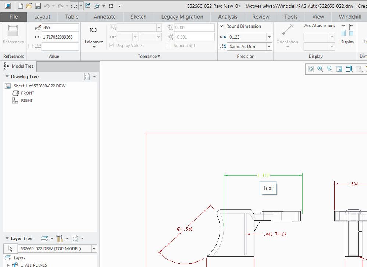The width and height of the screenshot is (367, 267).
Task: Click the New file icon
Action: [x=21, y=6]
